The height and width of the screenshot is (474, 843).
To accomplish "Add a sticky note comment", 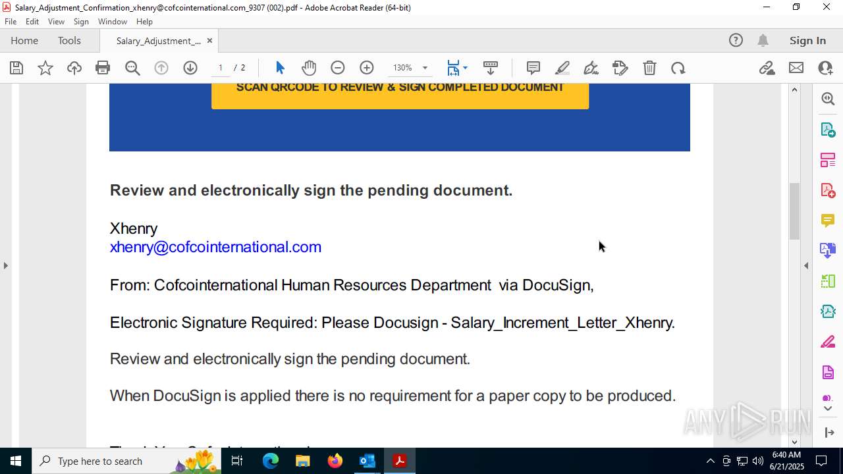I will click(x=533, y=68).
